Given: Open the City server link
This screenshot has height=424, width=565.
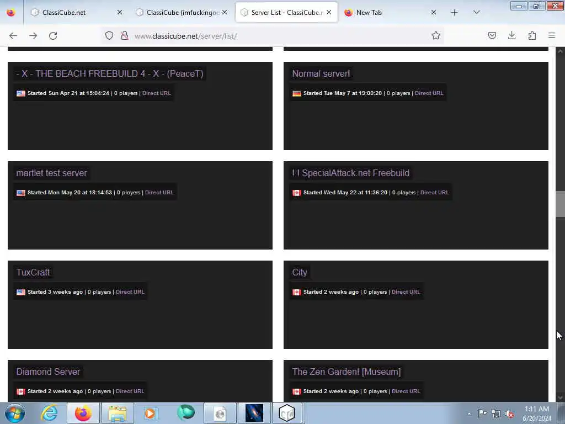Looking at the screenshot, I should (x=300, y=272).
